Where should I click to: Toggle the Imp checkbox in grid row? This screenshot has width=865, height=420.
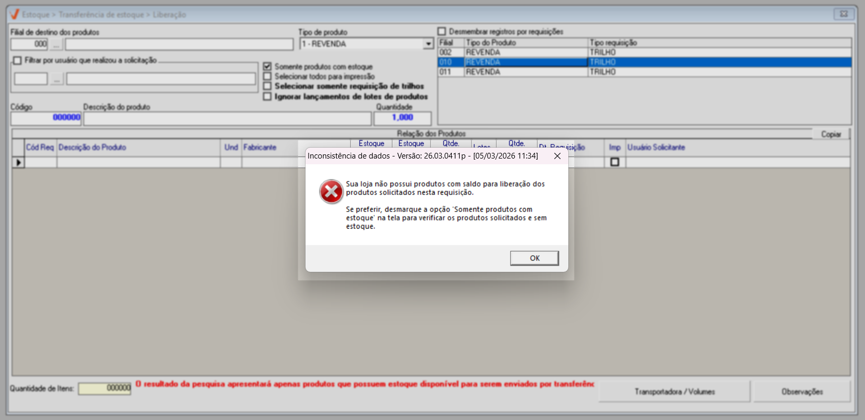pyautogui.click(x=615, y=162)
